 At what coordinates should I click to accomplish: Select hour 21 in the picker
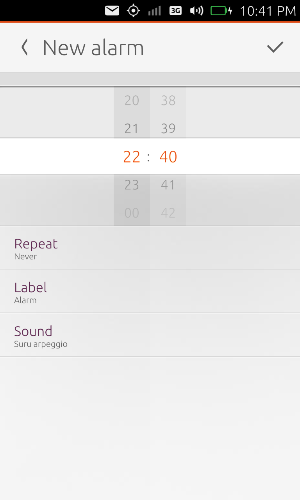pos(132,129)
